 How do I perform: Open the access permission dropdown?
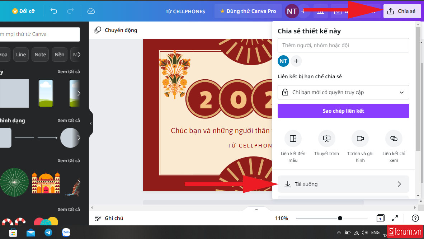(x=343, y=92)
